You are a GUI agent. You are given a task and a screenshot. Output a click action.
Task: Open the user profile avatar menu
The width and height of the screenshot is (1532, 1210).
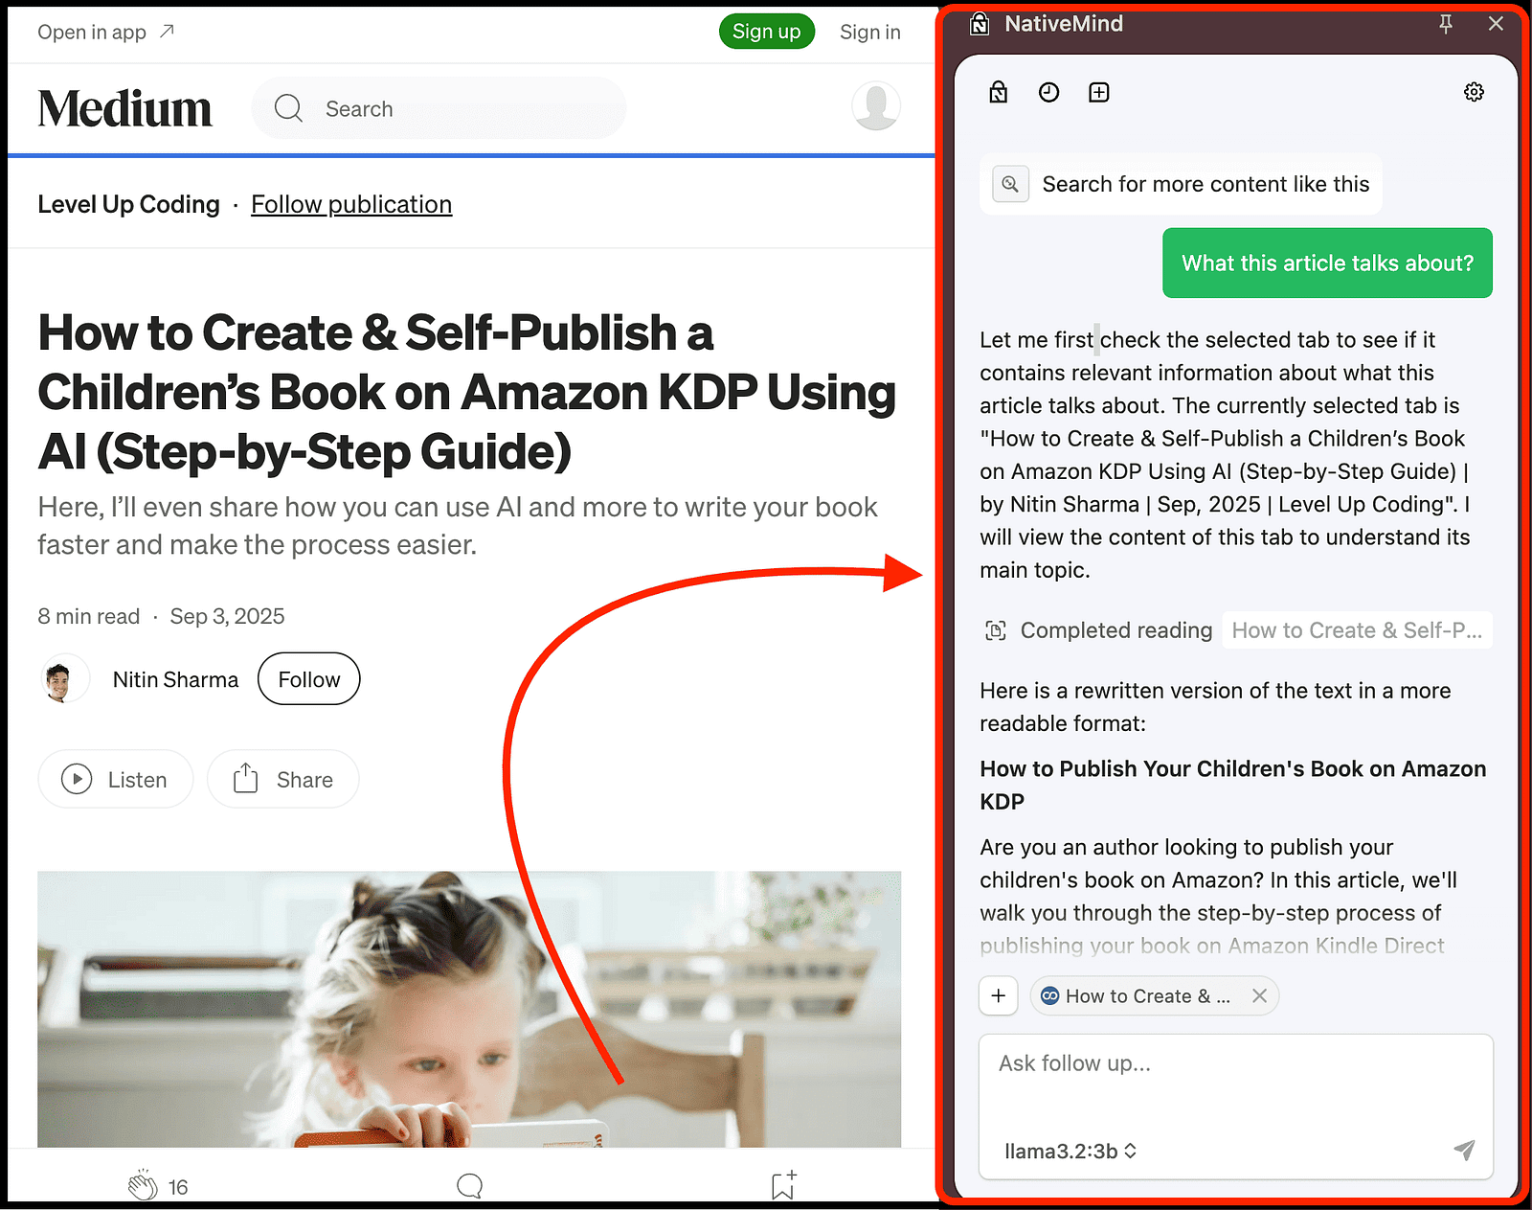(x=876, y=106)
